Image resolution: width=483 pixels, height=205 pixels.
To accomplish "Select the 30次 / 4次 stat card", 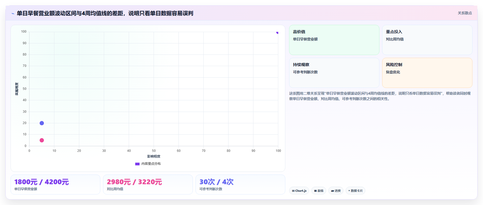I will [240, 184].
